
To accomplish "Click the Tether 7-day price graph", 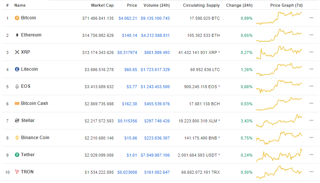I will [279, 155].
